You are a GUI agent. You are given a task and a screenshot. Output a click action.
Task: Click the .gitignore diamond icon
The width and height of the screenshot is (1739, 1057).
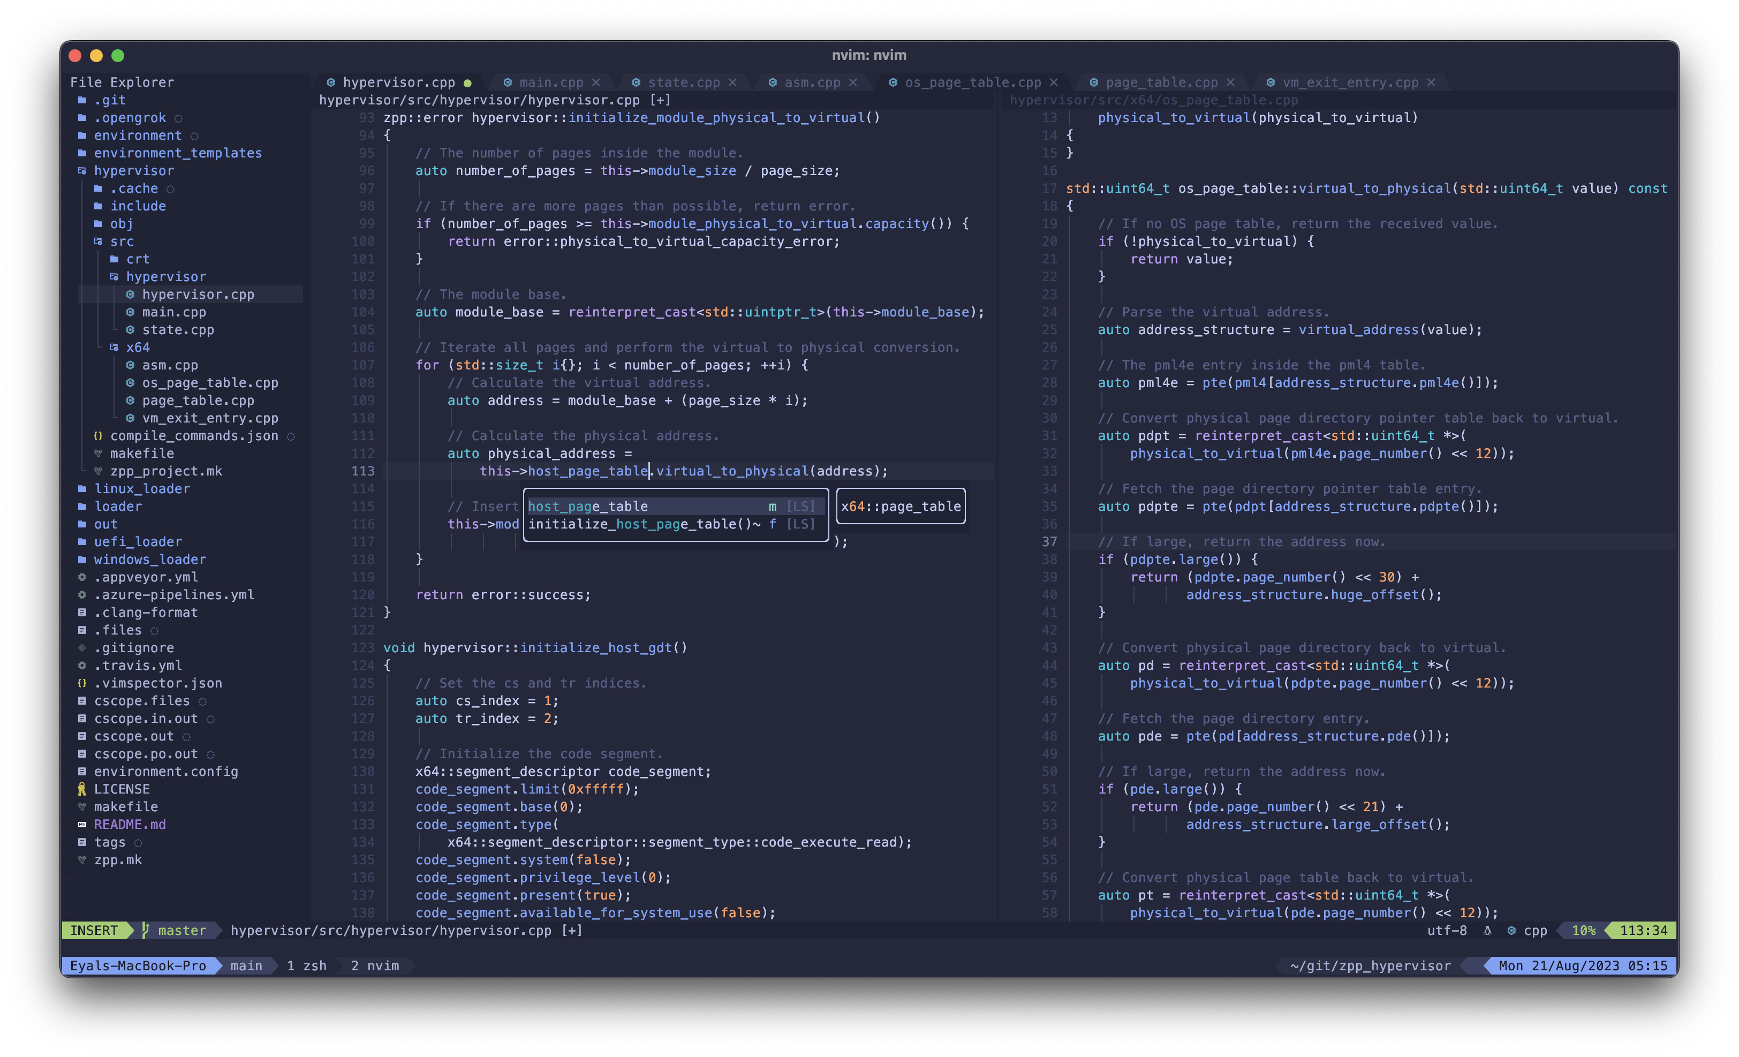point(82,647)
